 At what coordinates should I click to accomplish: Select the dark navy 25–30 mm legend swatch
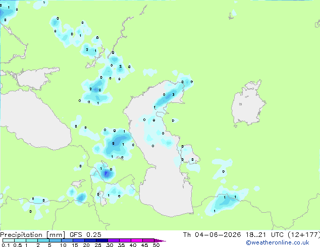tap(102, 240)
